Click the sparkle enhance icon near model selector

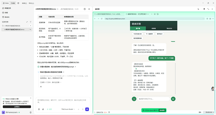(x=79, y=109)
